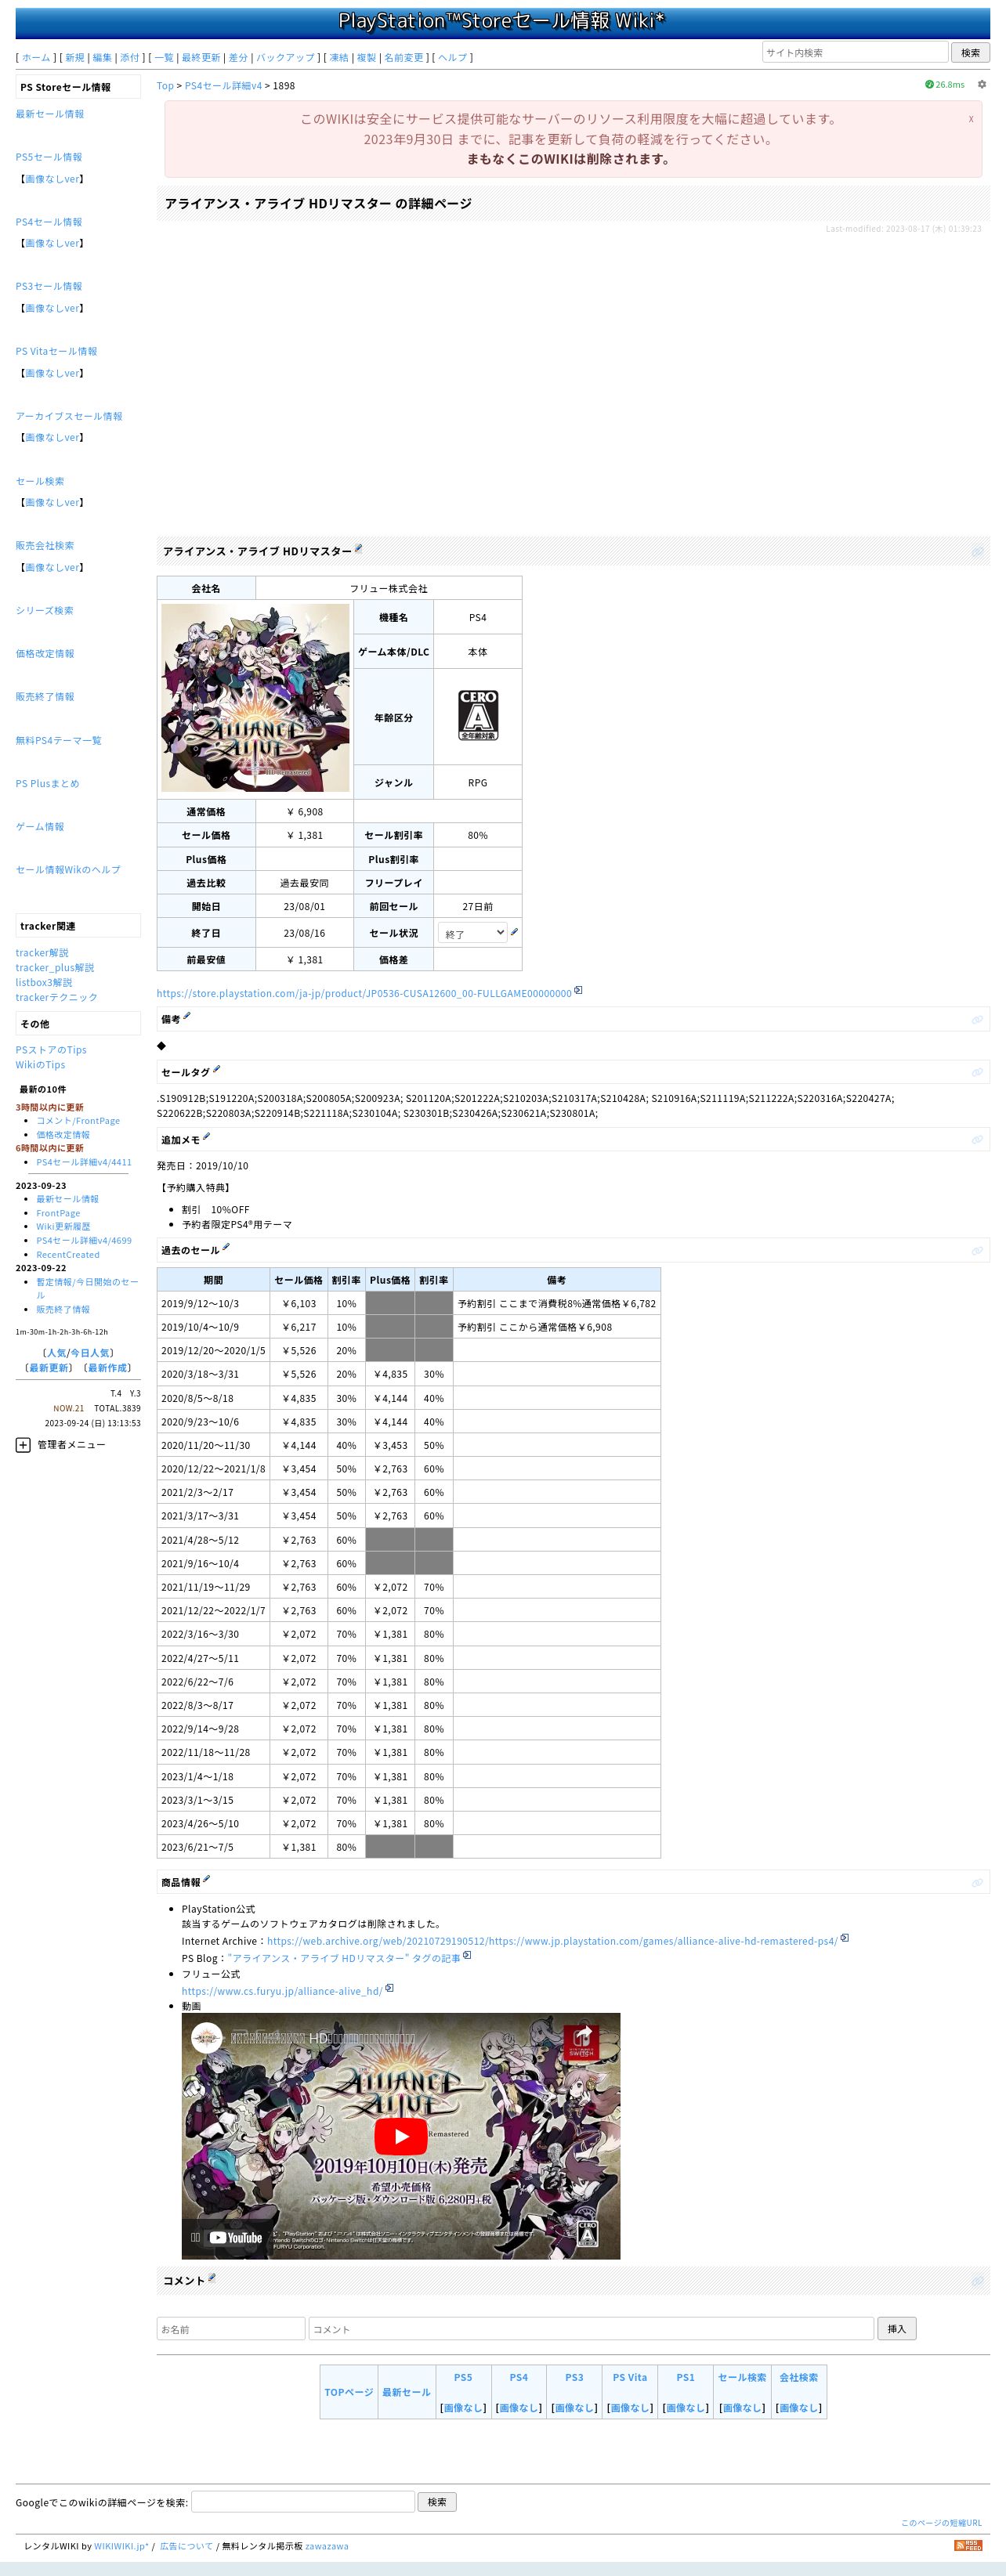Dismiss the pink warning banner with the x
The width and height of the screenshot is (1006, 2576).
pyautogui.click(x=970, y=119)
